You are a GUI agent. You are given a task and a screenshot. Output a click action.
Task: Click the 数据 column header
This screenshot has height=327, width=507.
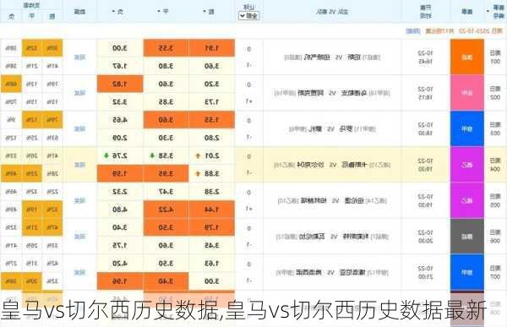pos(80,12)
